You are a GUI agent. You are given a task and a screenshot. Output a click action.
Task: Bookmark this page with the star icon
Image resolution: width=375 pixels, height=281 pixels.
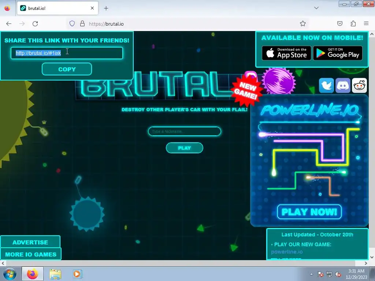303,23
